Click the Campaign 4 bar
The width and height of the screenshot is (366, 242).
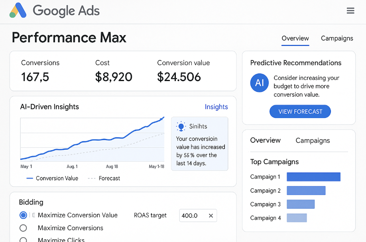coord(297,218)
